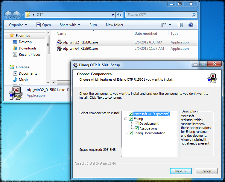Click New folder in Explorer toolbar

pyautogui.click(x=115, y=25)
